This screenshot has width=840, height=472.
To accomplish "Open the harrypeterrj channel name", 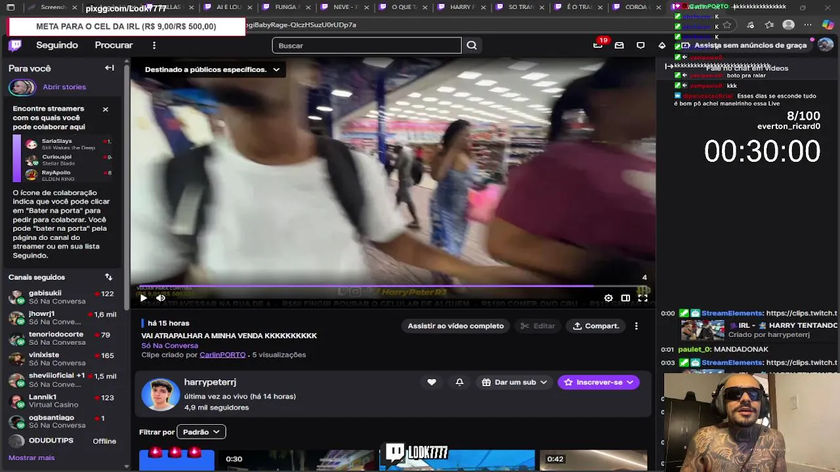I will pos(210,382).
